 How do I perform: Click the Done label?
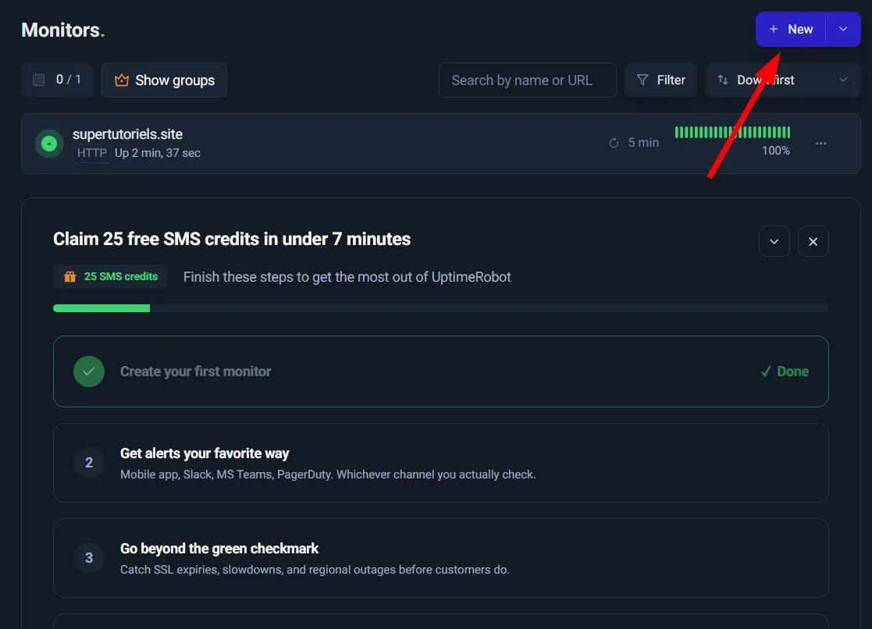point(785,371)
